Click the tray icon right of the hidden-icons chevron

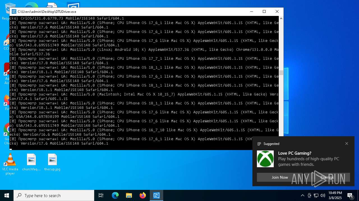(309, 195)
